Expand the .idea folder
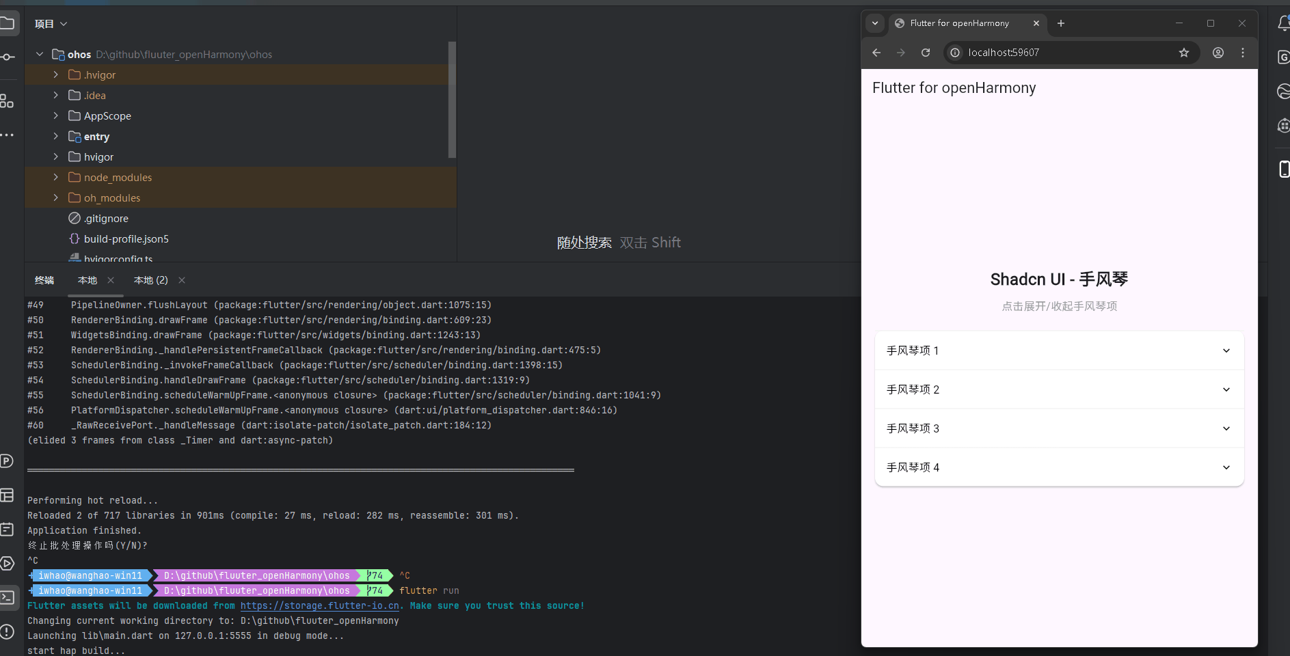 pyautogui.click(x=56, y=95)
